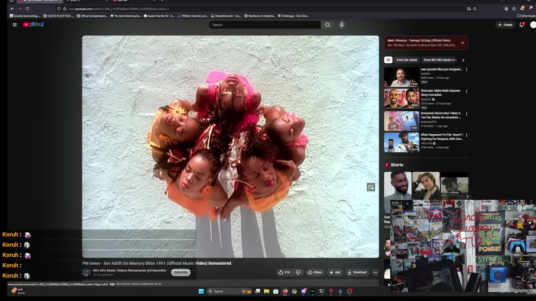
Task: Open the 80's 90's Music Video's Remastered channel name
Action: (x=129, y=270)
